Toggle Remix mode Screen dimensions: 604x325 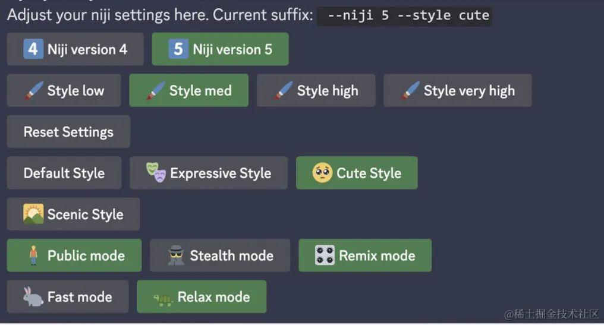pos(365,255)
